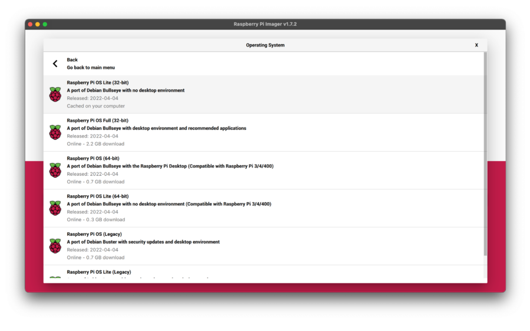Screen dimensions: 530x331
Task: Select partially visible Raspberry Pi OS Lite (Legacy)
Action: 99,272
